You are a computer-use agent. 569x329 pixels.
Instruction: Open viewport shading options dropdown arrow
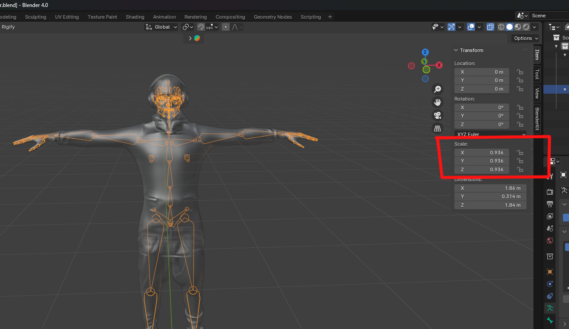pos(535,27)
